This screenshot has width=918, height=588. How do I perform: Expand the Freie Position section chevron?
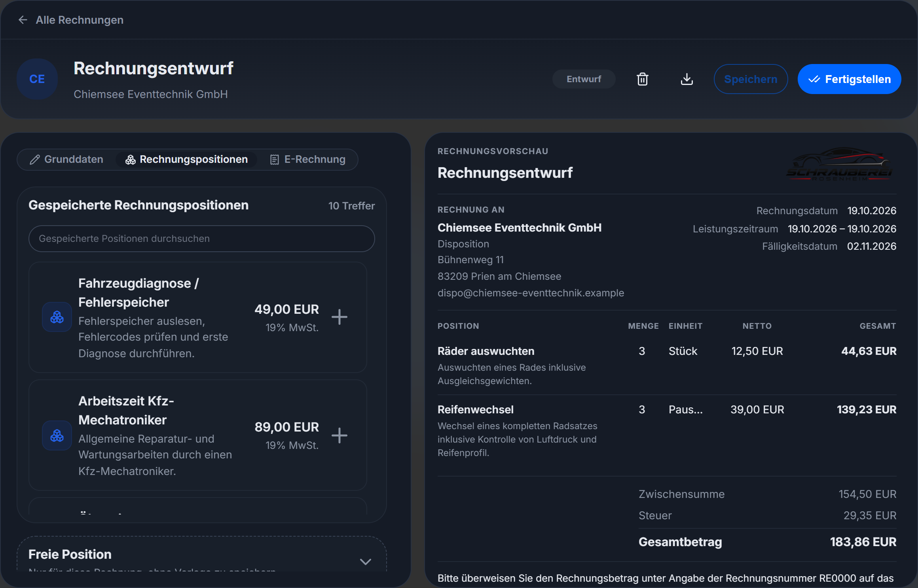(x=366, y=562)
